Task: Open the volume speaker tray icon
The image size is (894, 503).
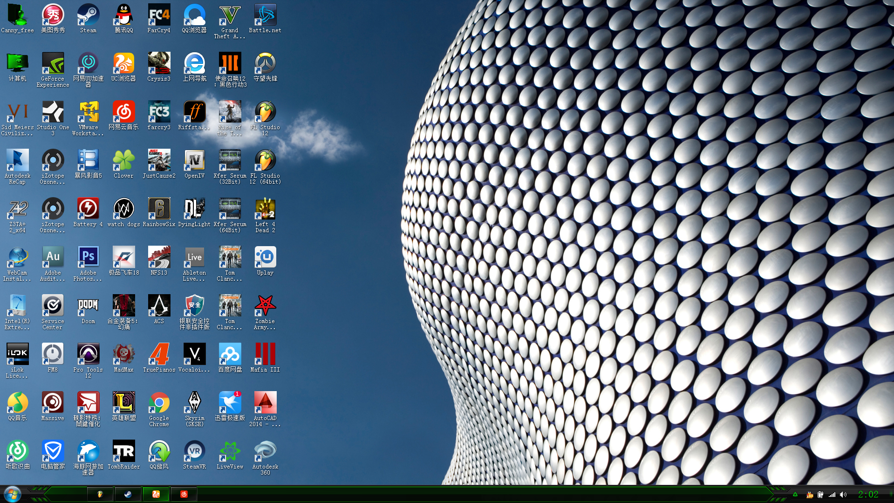Action: 843,495
